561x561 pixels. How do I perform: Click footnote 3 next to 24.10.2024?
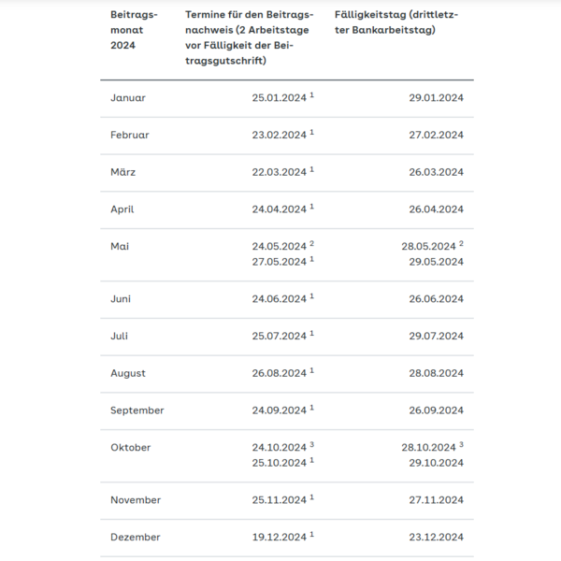[x=311, y=445]
